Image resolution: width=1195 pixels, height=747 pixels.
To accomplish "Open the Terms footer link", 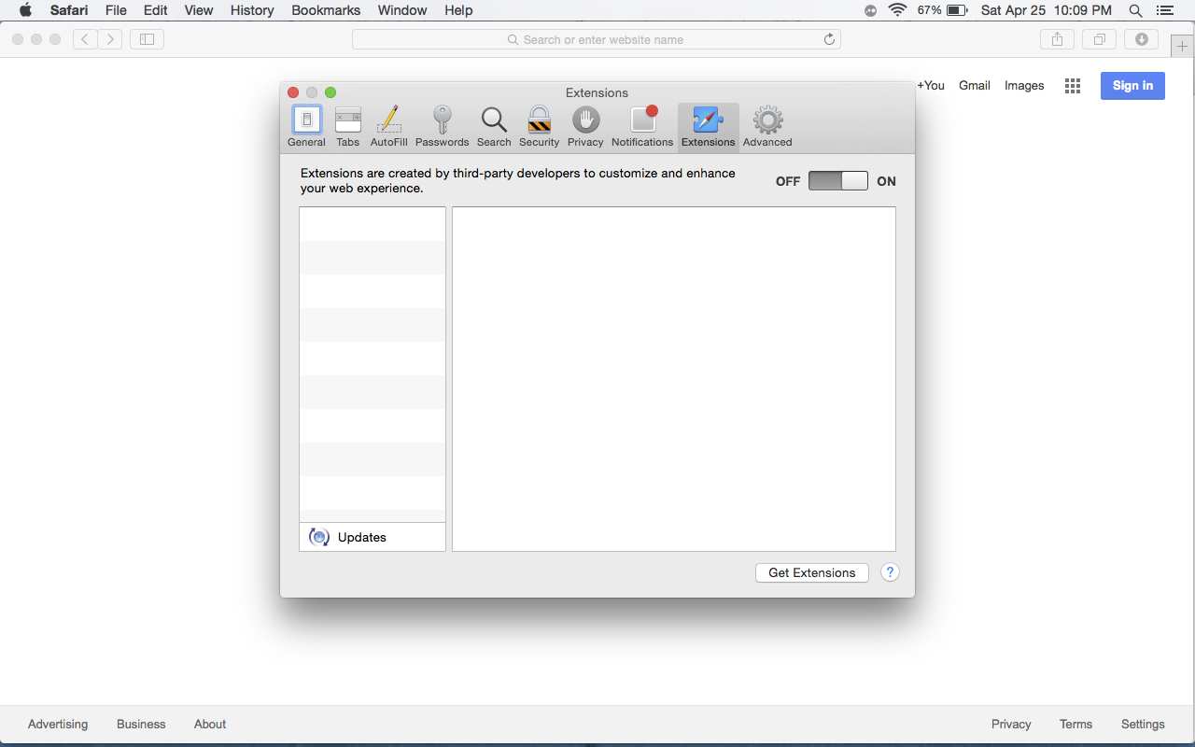I will [x=1075, y=724].
